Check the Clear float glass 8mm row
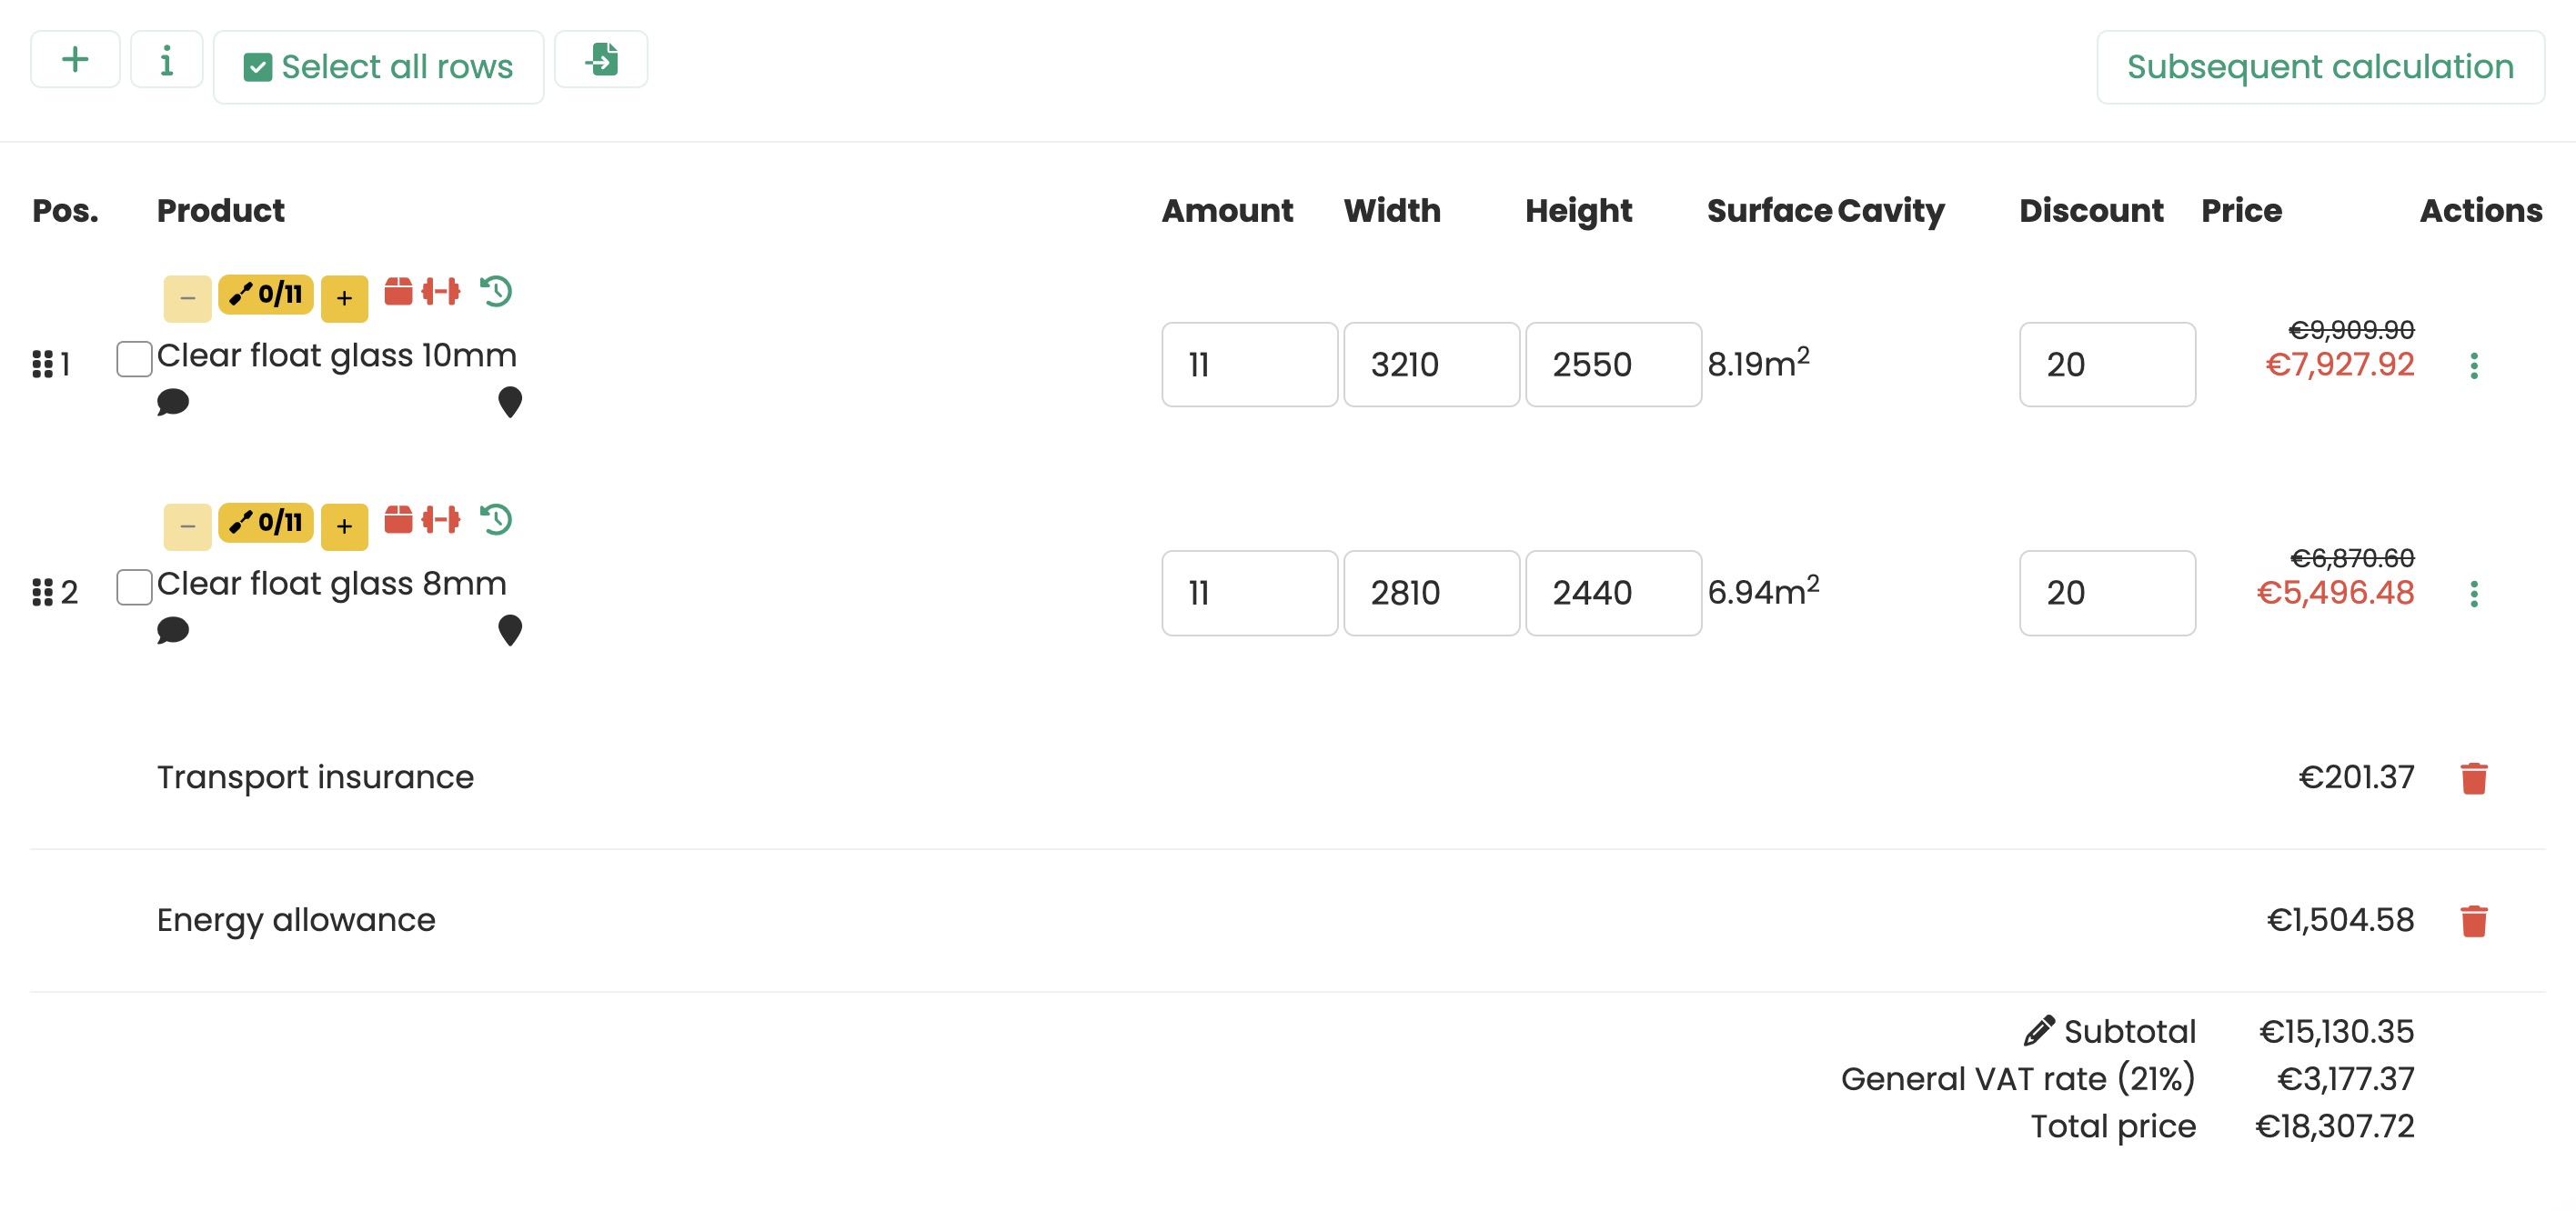 (134, 587)
